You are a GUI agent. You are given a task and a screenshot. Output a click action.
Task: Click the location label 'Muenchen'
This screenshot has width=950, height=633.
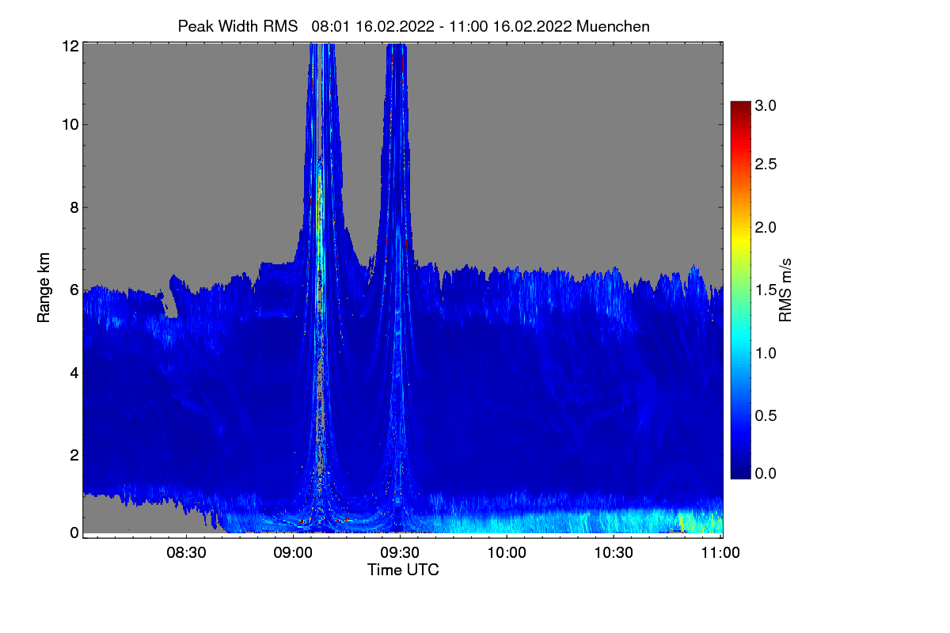(x=614, y=26)
